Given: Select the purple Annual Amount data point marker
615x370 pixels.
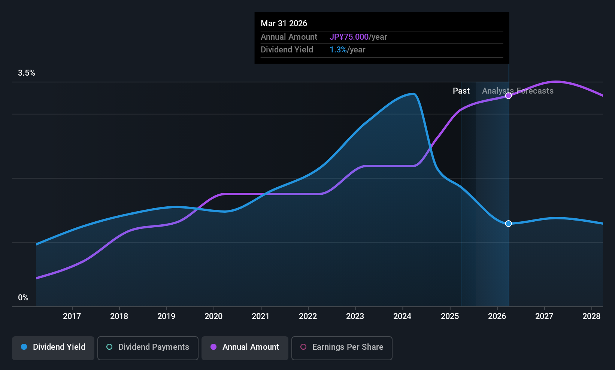Looking at the screenshot, I should click(508, 96).
